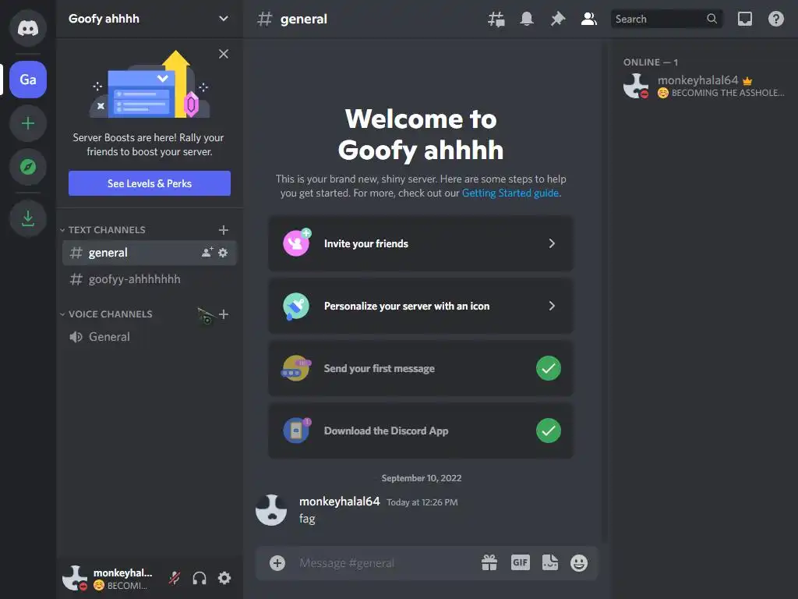Click the September 10, 2022 date divider

[x=422, y=478]
